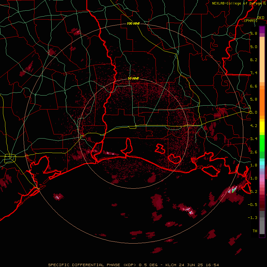Pick the purple top segment of the color bar

coord(262,30)
